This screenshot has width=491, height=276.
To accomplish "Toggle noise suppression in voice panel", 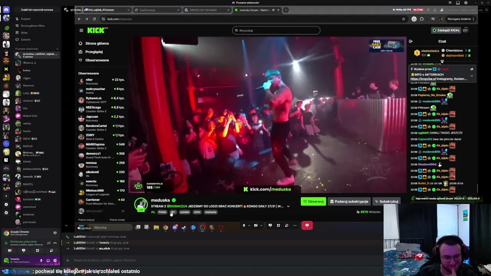I will coord(49,243).
